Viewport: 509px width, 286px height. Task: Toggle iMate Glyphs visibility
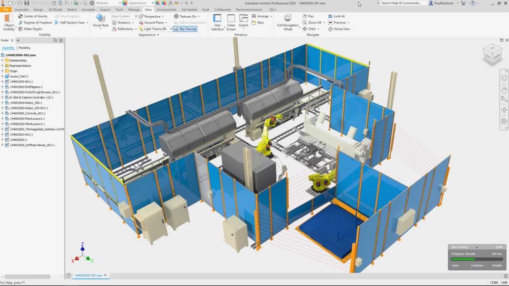30,29
